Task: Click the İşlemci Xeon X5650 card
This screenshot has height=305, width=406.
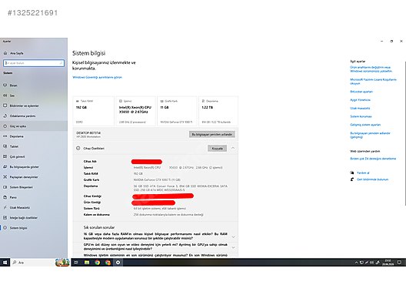Action: click(x=135, y=111)
